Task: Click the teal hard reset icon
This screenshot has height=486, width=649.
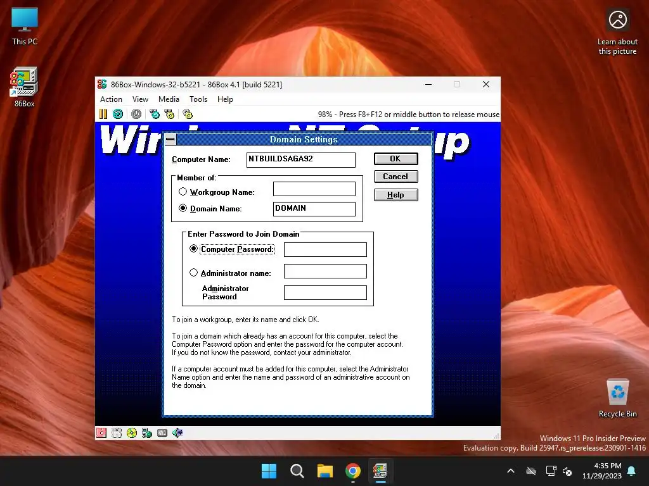Action: (118, 114)
